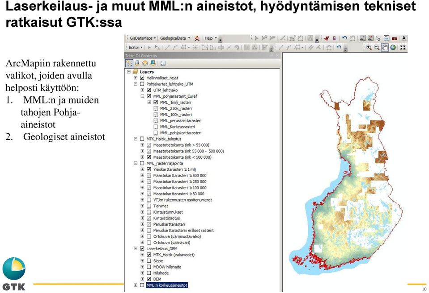Screen dimensions: 429x293
Task: Uncheck the Hallinnolliset_rajat layer
Action: [x=142, y=78]
